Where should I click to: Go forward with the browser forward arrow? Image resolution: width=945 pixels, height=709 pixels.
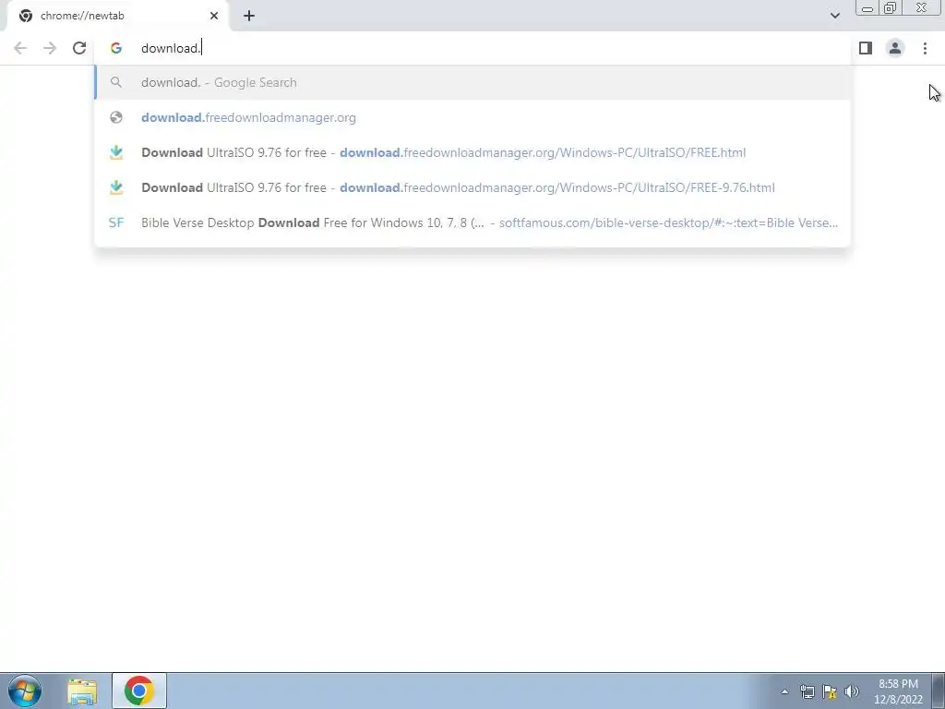pos(50,48)
